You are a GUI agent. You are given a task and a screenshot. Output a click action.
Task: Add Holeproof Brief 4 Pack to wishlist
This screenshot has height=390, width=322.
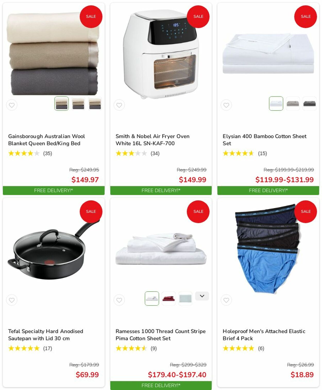point(226,300)
